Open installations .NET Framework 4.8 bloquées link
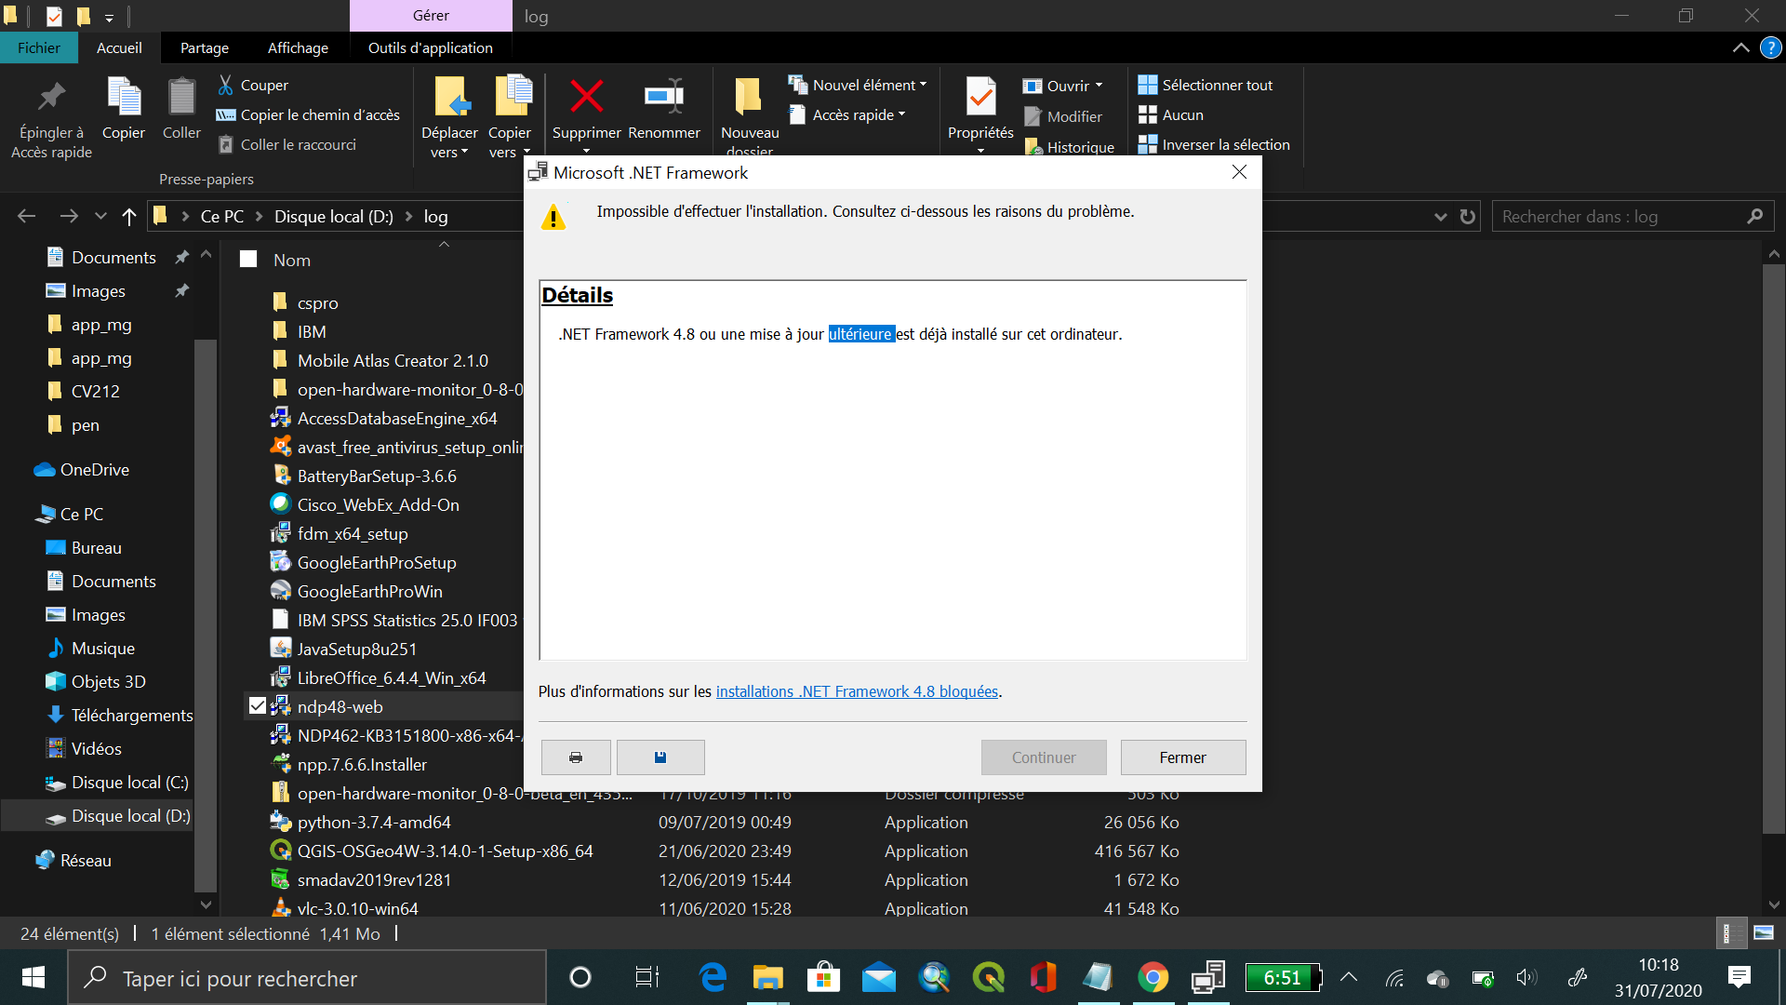1786x1005 pixels. click(857, 691)
